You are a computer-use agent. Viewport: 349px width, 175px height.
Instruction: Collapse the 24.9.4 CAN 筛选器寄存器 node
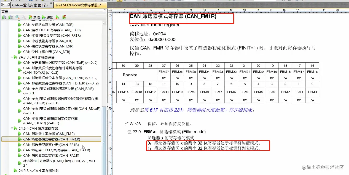pos(12,129)
